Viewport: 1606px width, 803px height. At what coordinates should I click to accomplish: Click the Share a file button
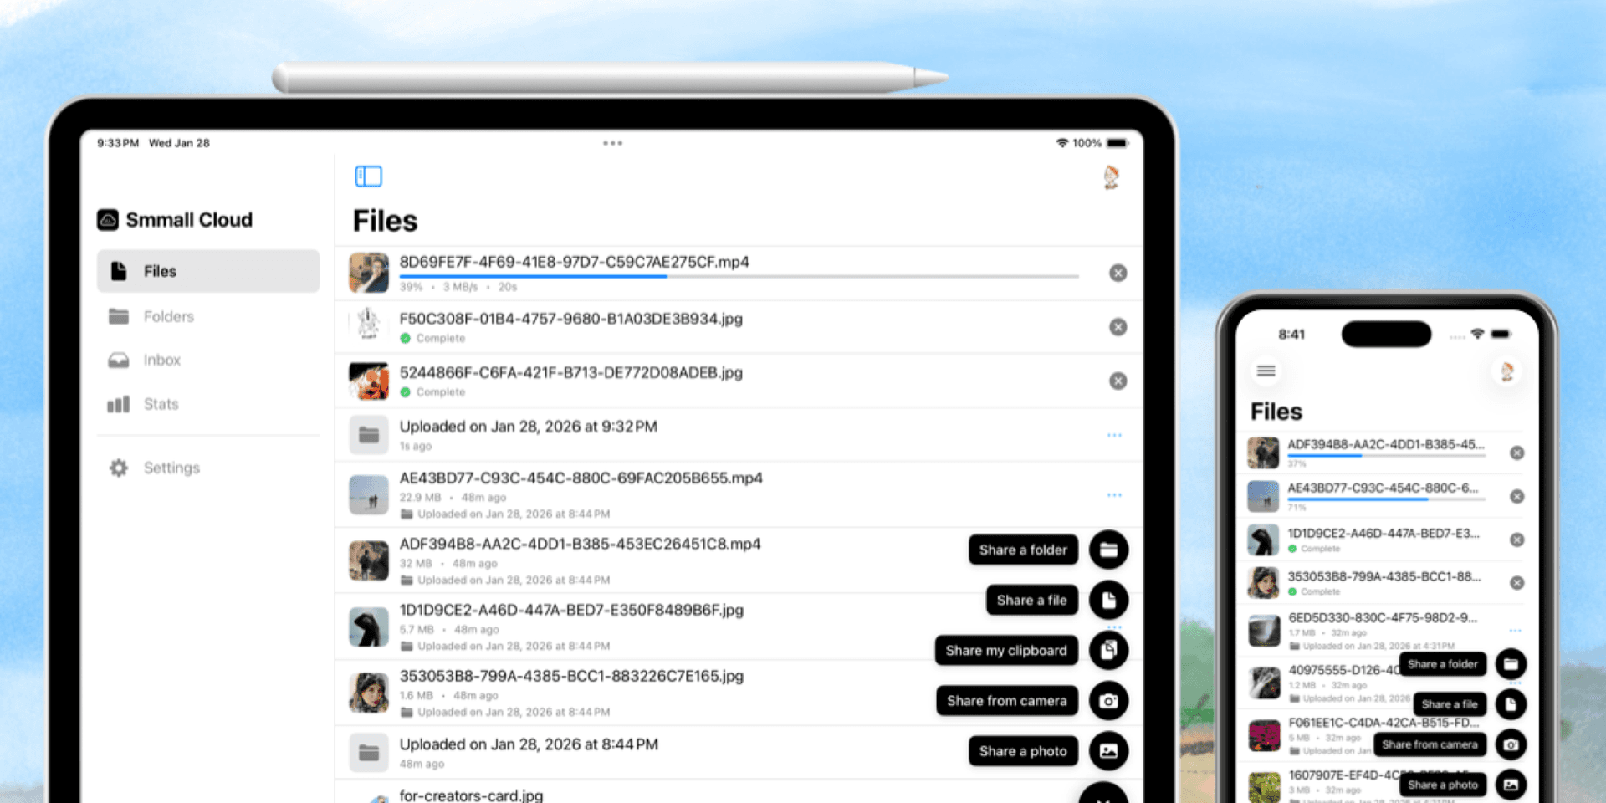click(1031, 600)
